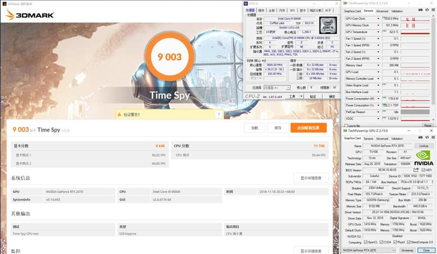The height and width of the screenshot is (254, 437).
Task: Toggle the UEFI checkbox in GPU-Z
Action: coord(423,170)
